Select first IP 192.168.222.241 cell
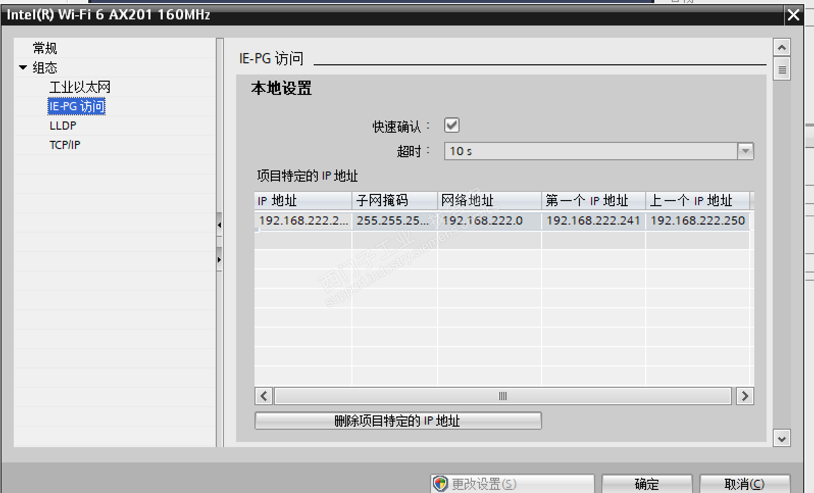 (x=594, y=220)
